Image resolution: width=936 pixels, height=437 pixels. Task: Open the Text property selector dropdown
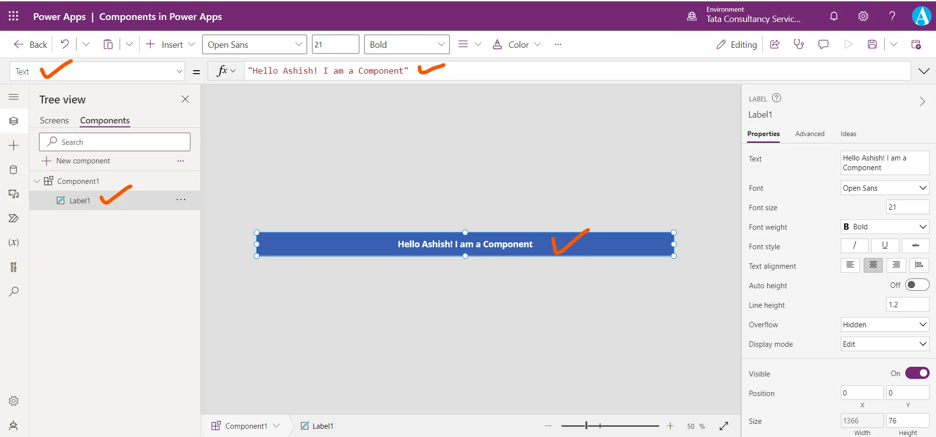tap(97, 71)
